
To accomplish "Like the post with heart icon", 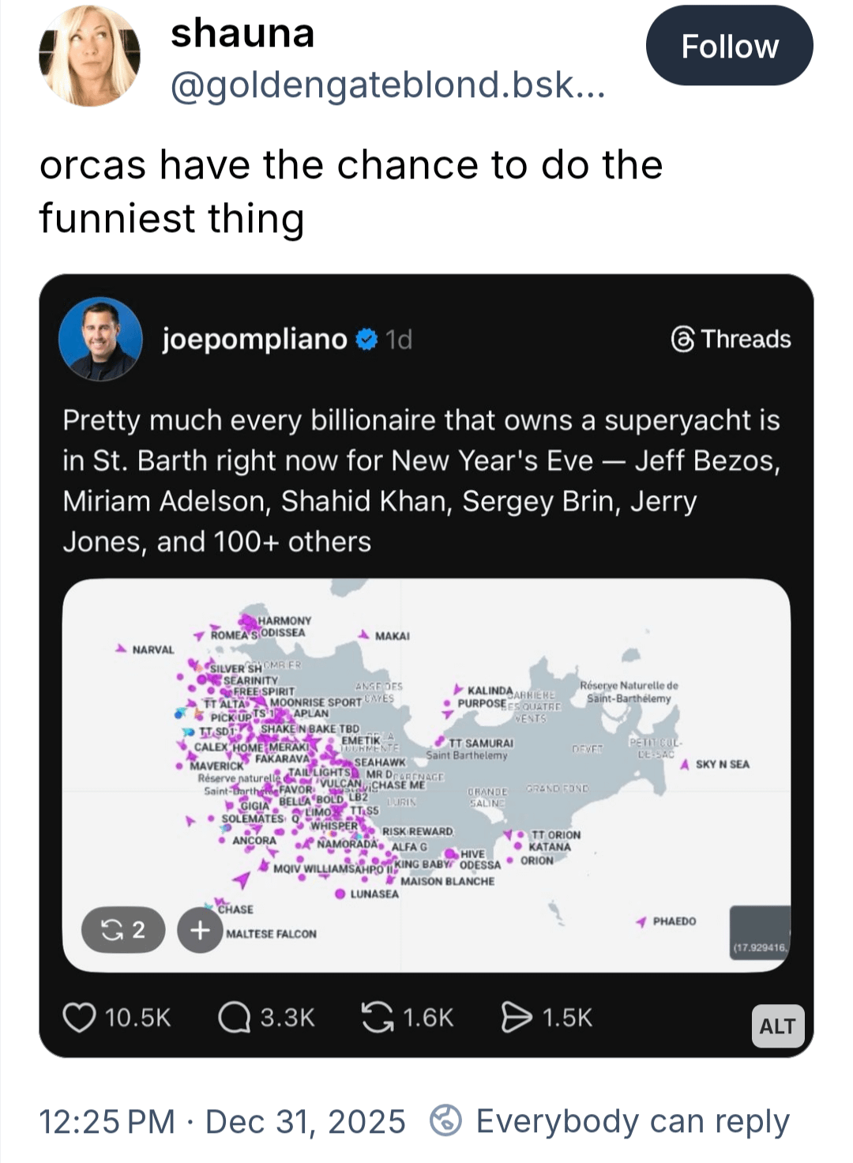I will (x=79, y=1018).
